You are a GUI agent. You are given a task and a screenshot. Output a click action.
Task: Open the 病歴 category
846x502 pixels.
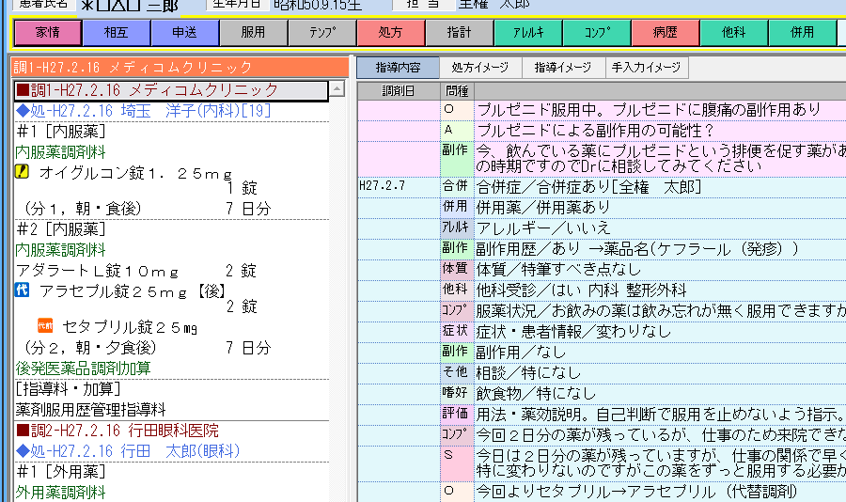tap(665, 32)
